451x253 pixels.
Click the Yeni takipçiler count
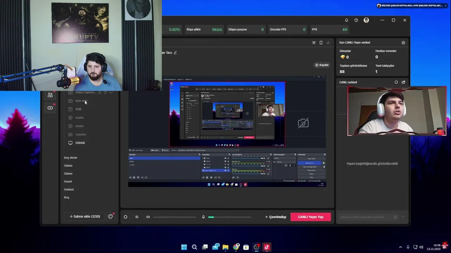click(376, 72)
